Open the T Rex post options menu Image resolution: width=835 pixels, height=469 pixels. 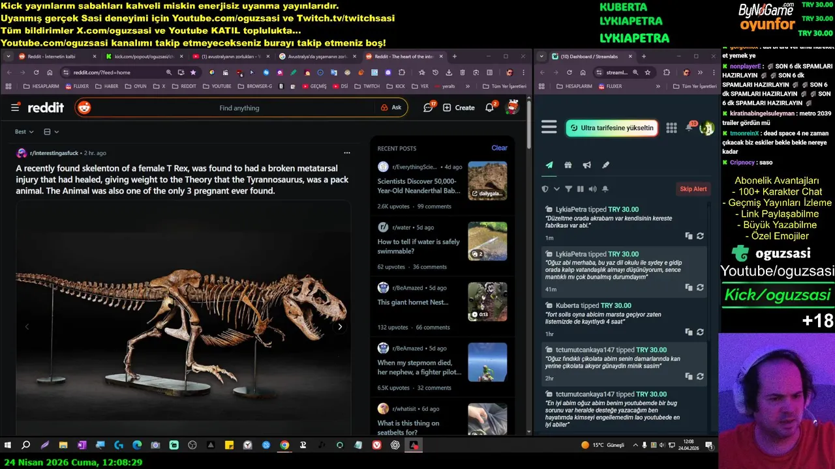tap(347, 153)
